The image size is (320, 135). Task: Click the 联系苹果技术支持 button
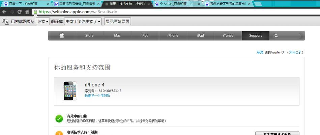tap(277, 133)
